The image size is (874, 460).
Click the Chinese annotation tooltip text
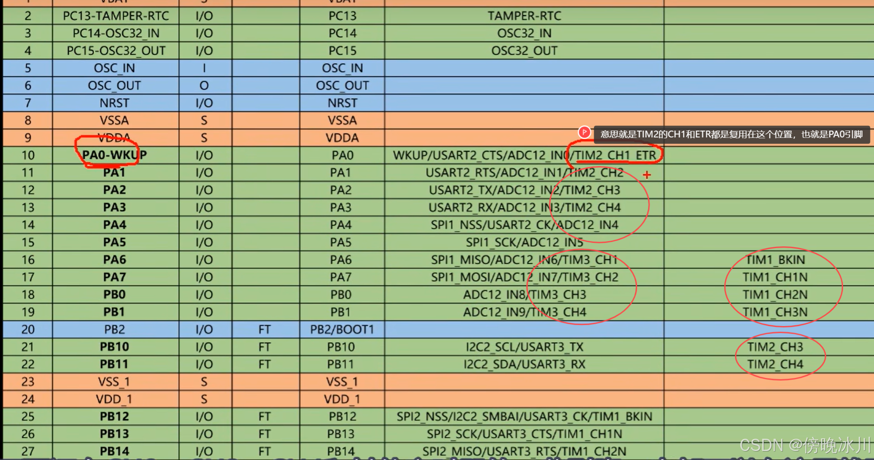coord(732,134)
